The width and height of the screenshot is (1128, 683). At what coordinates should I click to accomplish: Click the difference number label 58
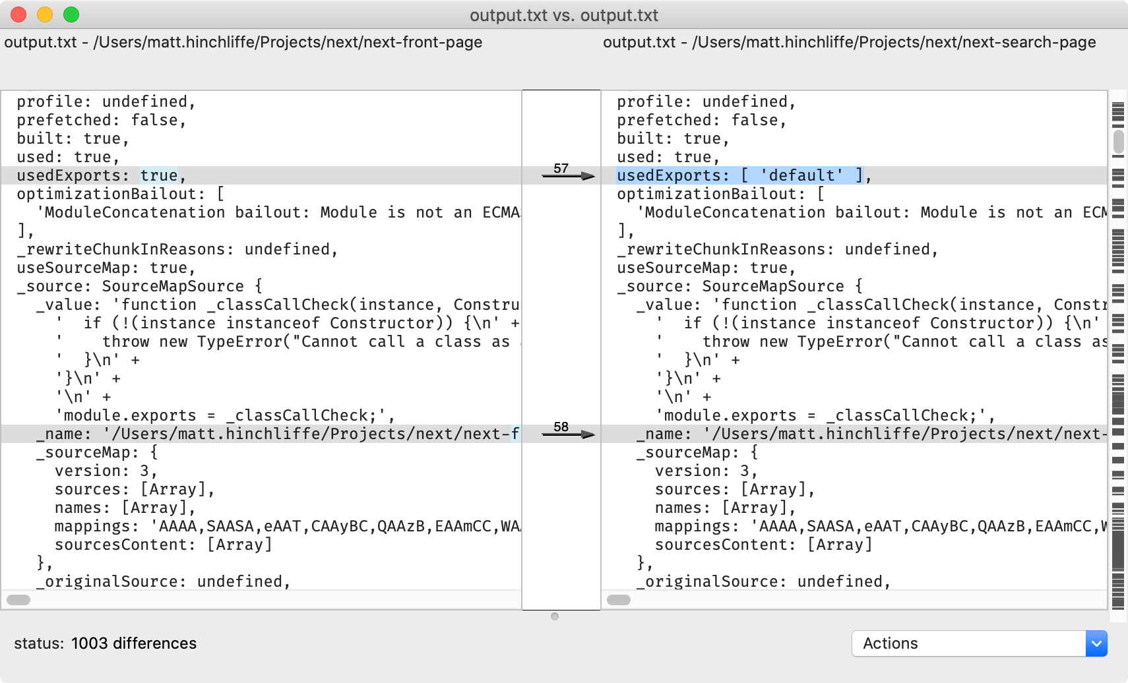coord(560,427)
